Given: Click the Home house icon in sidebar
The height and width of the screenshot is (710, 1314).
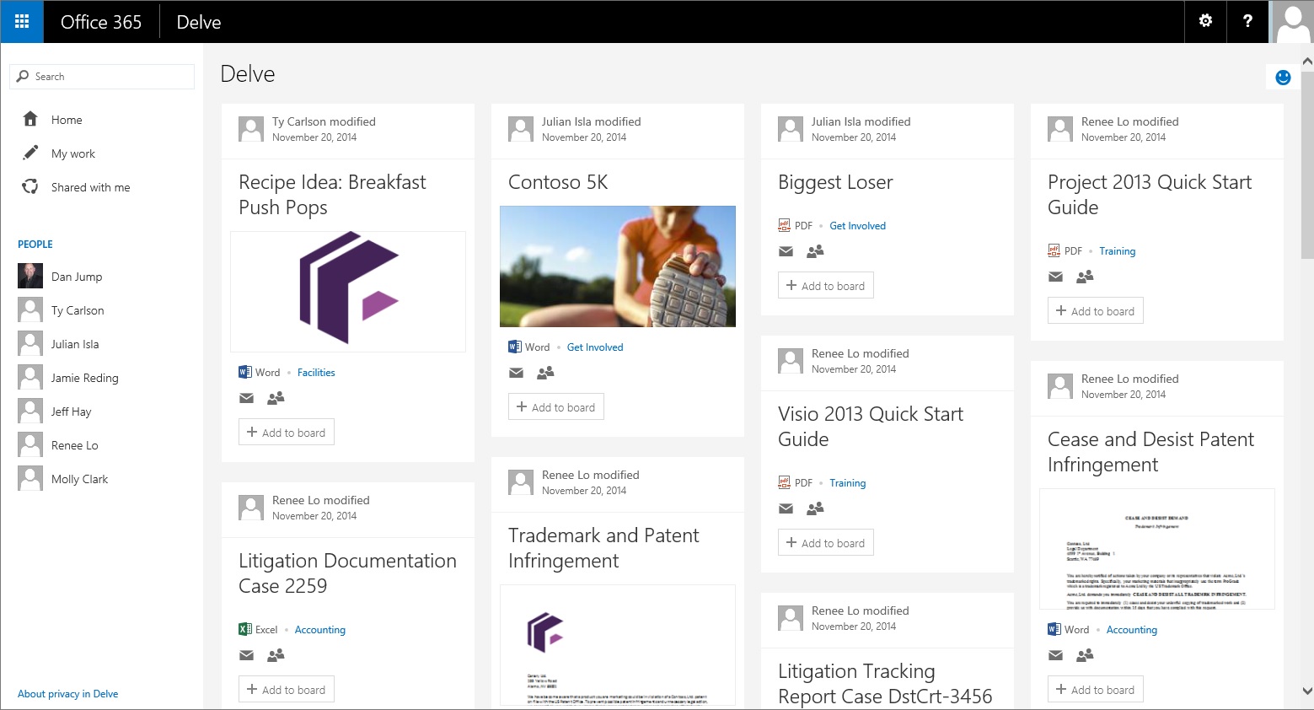Looking at the screenshot, I should (x=30, y=119).
